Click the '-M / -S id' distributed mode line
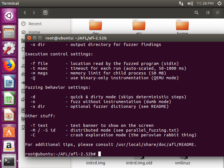 (104, 130)
